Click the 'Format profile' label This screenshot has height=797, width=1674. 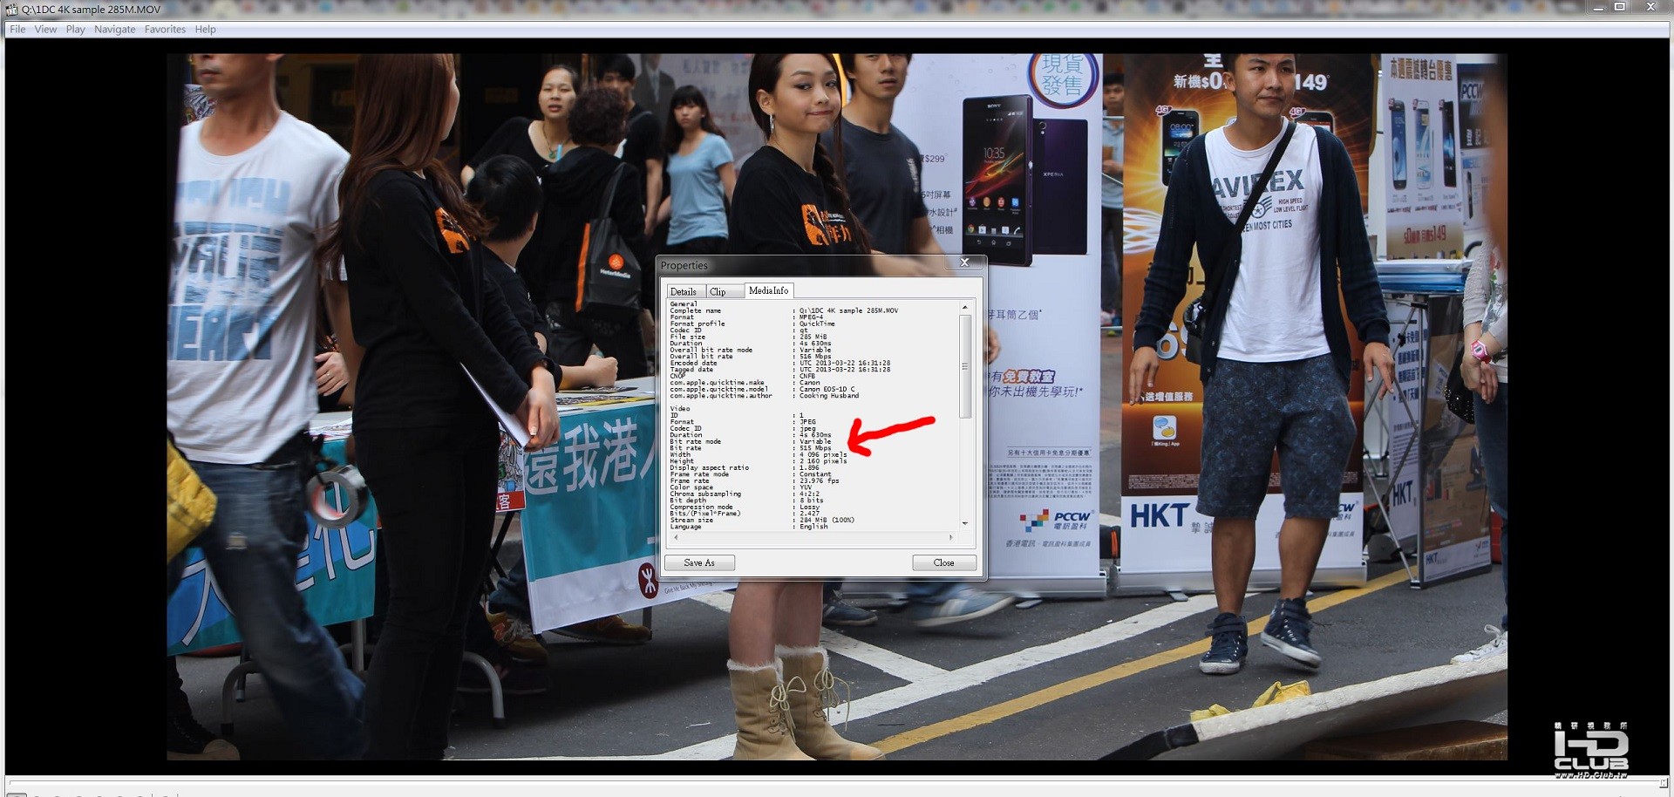click(697, 324)
